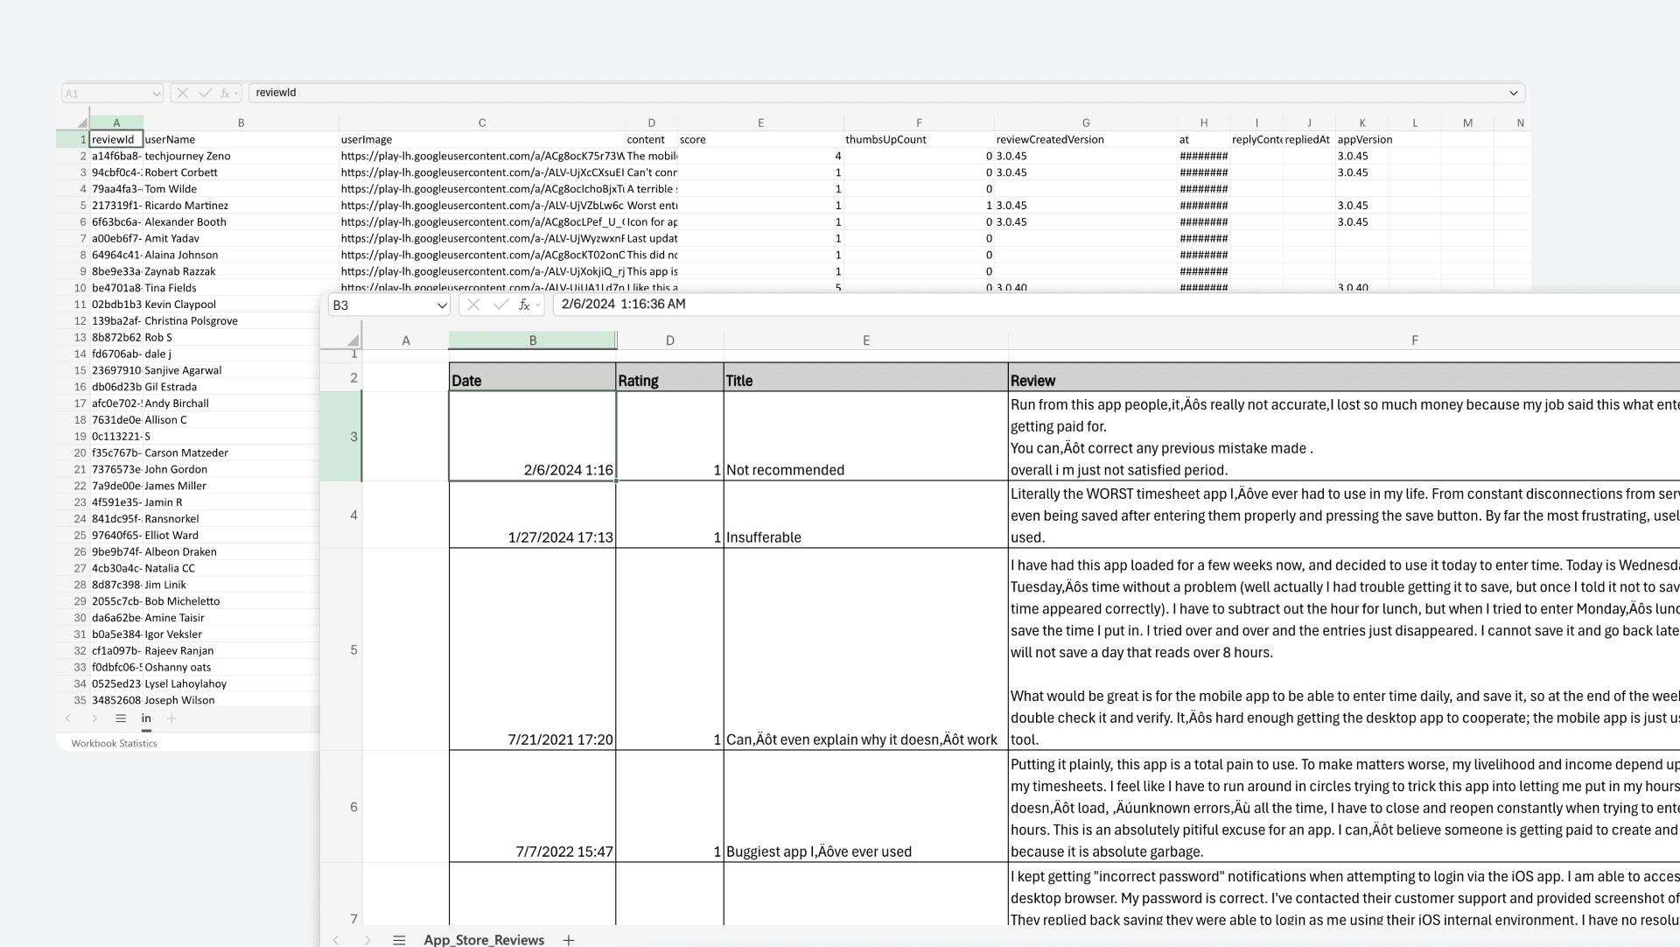The width and height of the screenshot is (1680, 947).
Task: Click cancel X icon beside B3 name box
Action: 473,305
